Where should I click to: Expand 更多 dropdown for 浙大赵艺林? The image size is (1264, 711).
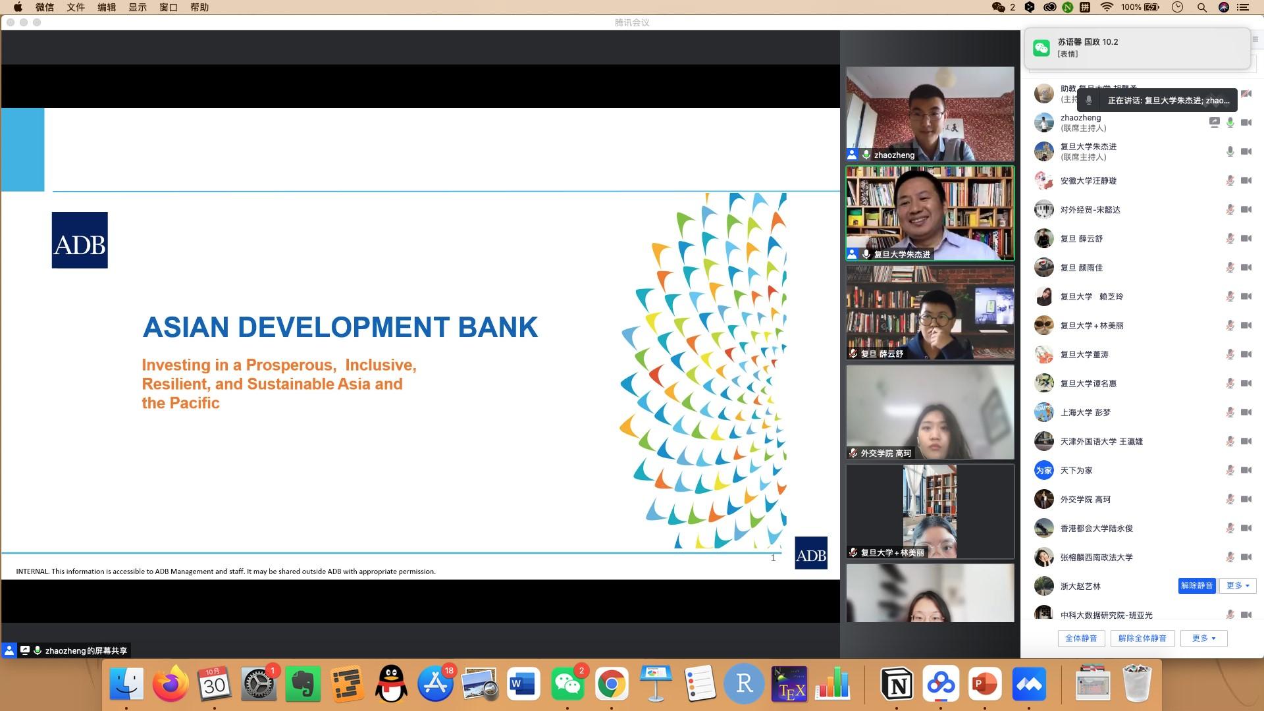[1238, 585]
